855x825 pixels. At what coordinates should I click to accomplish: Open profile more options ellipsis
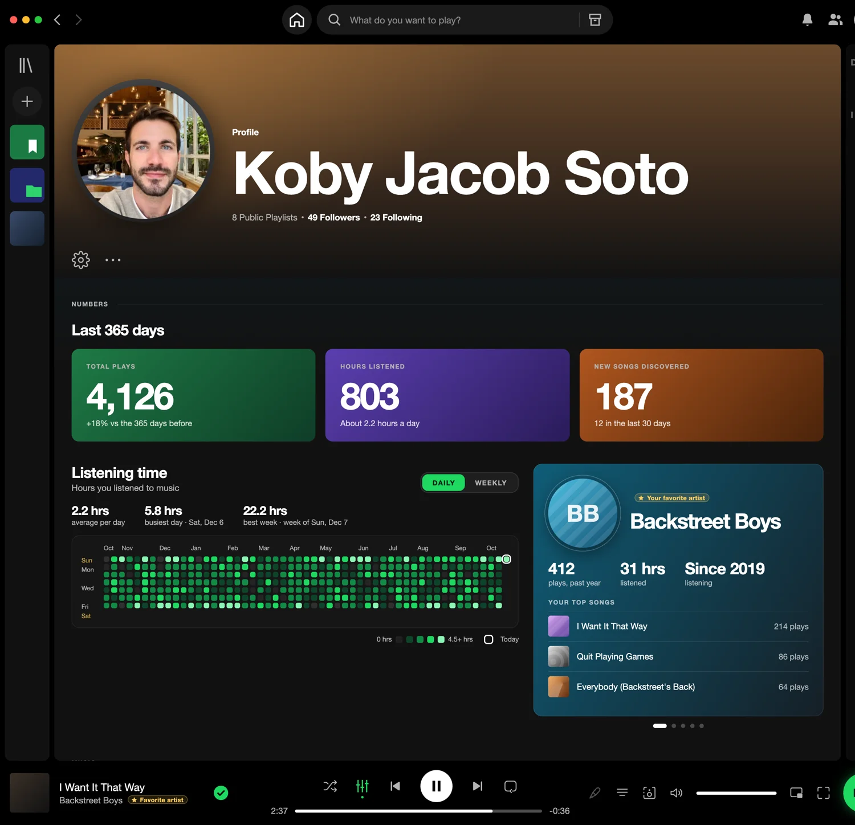tap(113, 260)
